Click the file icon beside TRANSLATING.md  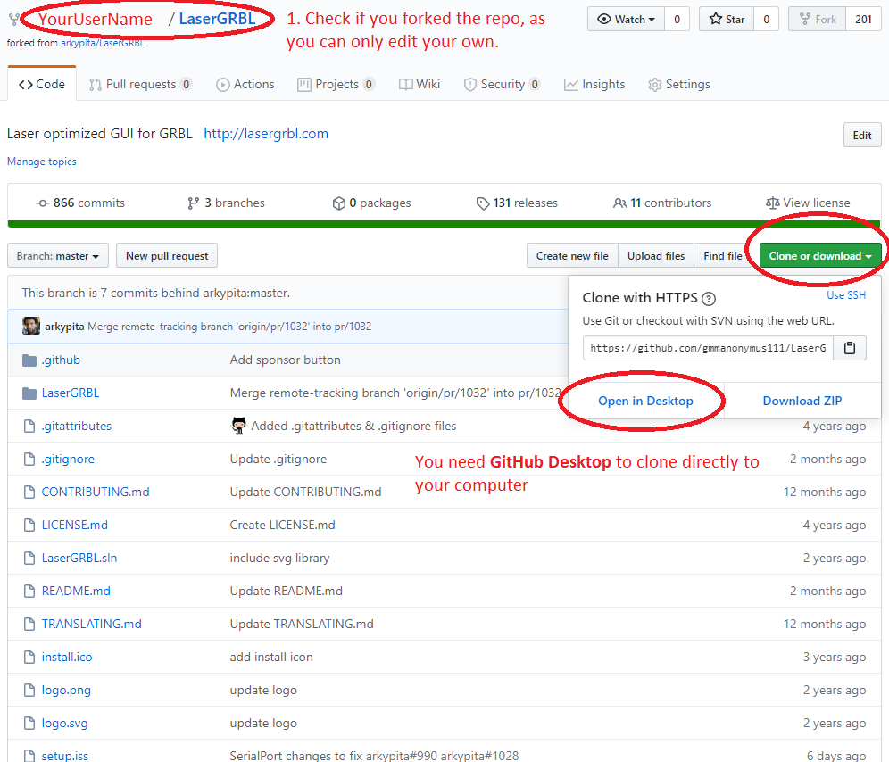(29, 624)
